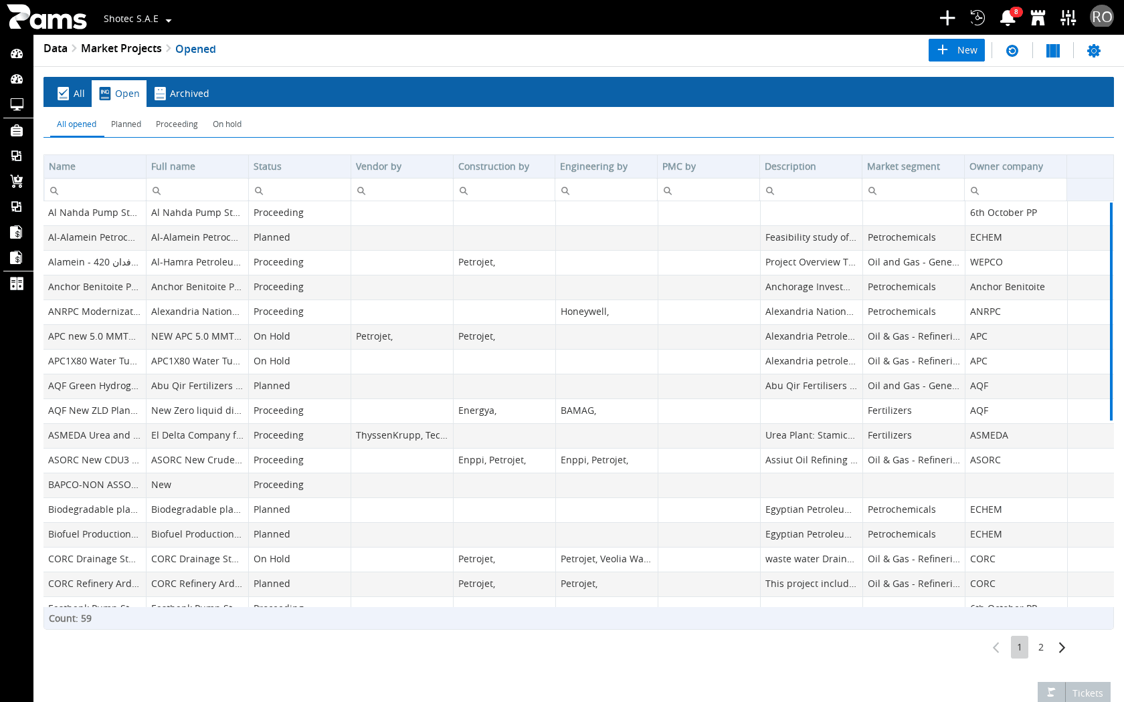This screenshot has width=1124, height=702.
Task: Click the Description filter field
Action: [x=811, y=190]
